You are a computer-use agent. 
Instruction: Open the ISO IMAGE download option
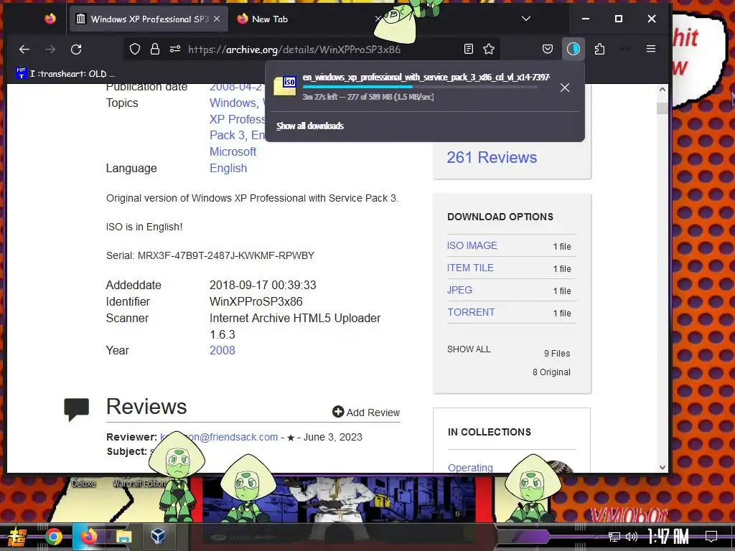pos(472,245)
